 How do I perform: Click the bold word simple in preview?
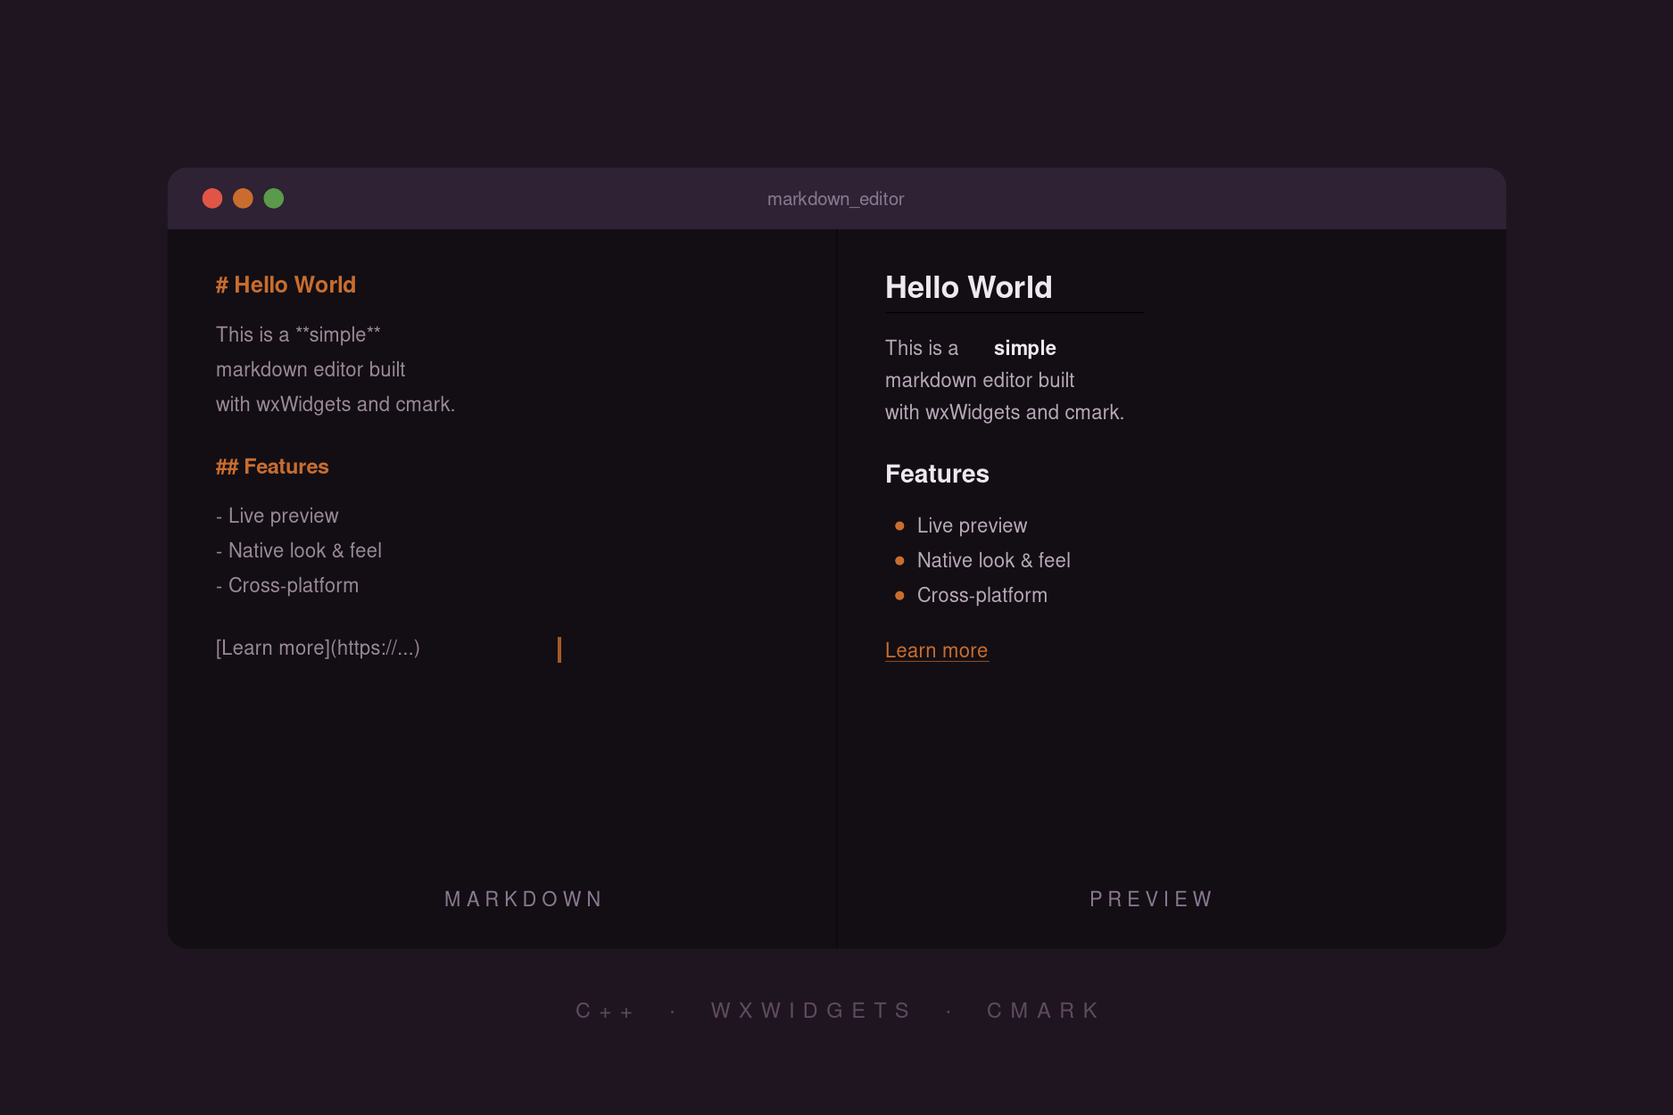pos(1023,348)
